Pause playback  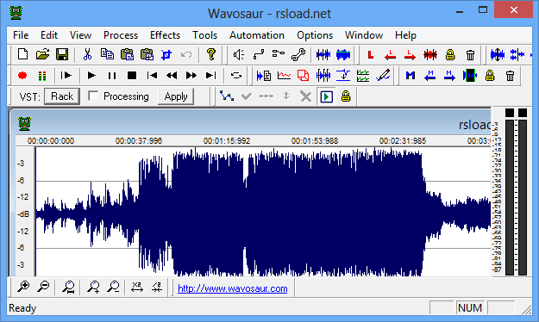coord(112,76)
